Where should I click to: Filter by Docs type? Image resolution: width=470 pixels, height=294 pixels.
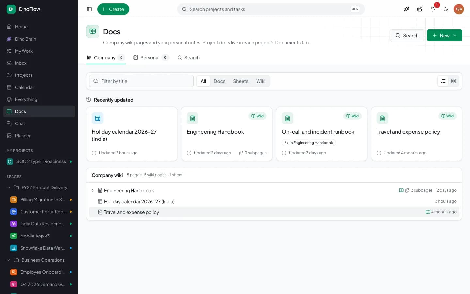219,81
